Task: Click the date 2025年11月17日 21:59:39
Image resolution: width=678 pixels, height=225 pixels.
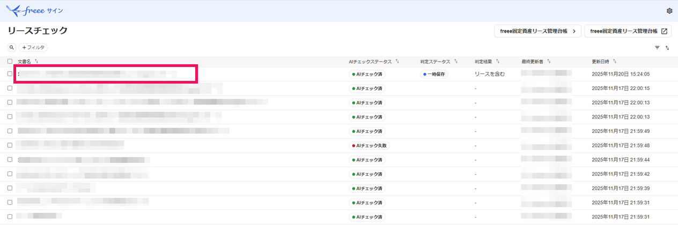Action: 621,188
